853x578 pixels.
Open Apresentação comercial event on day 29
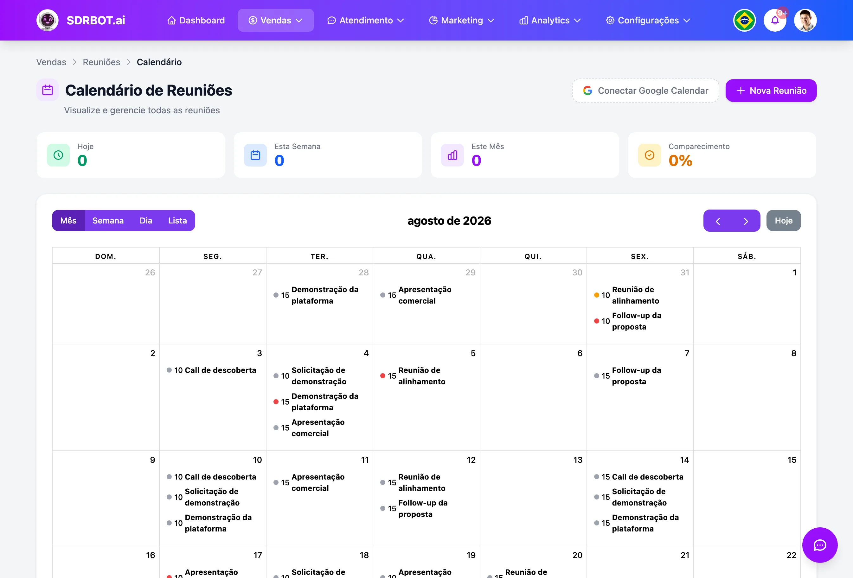pyautogui.click(x=426, y=295)
